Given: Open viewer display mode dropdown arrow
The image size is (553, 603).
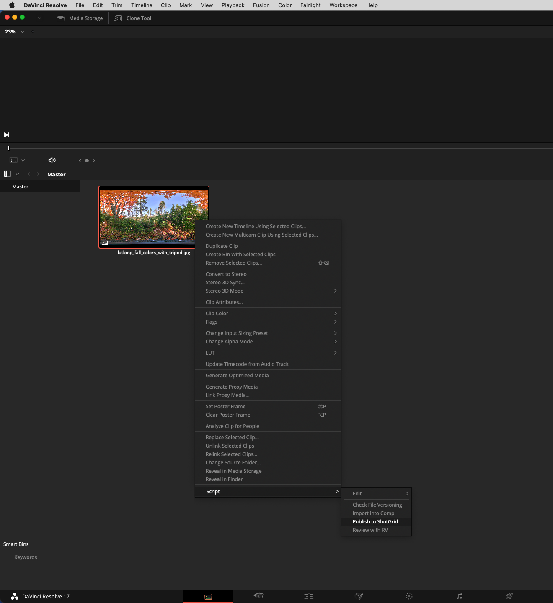Looking at the screenshot, I should tap(23, 160).
